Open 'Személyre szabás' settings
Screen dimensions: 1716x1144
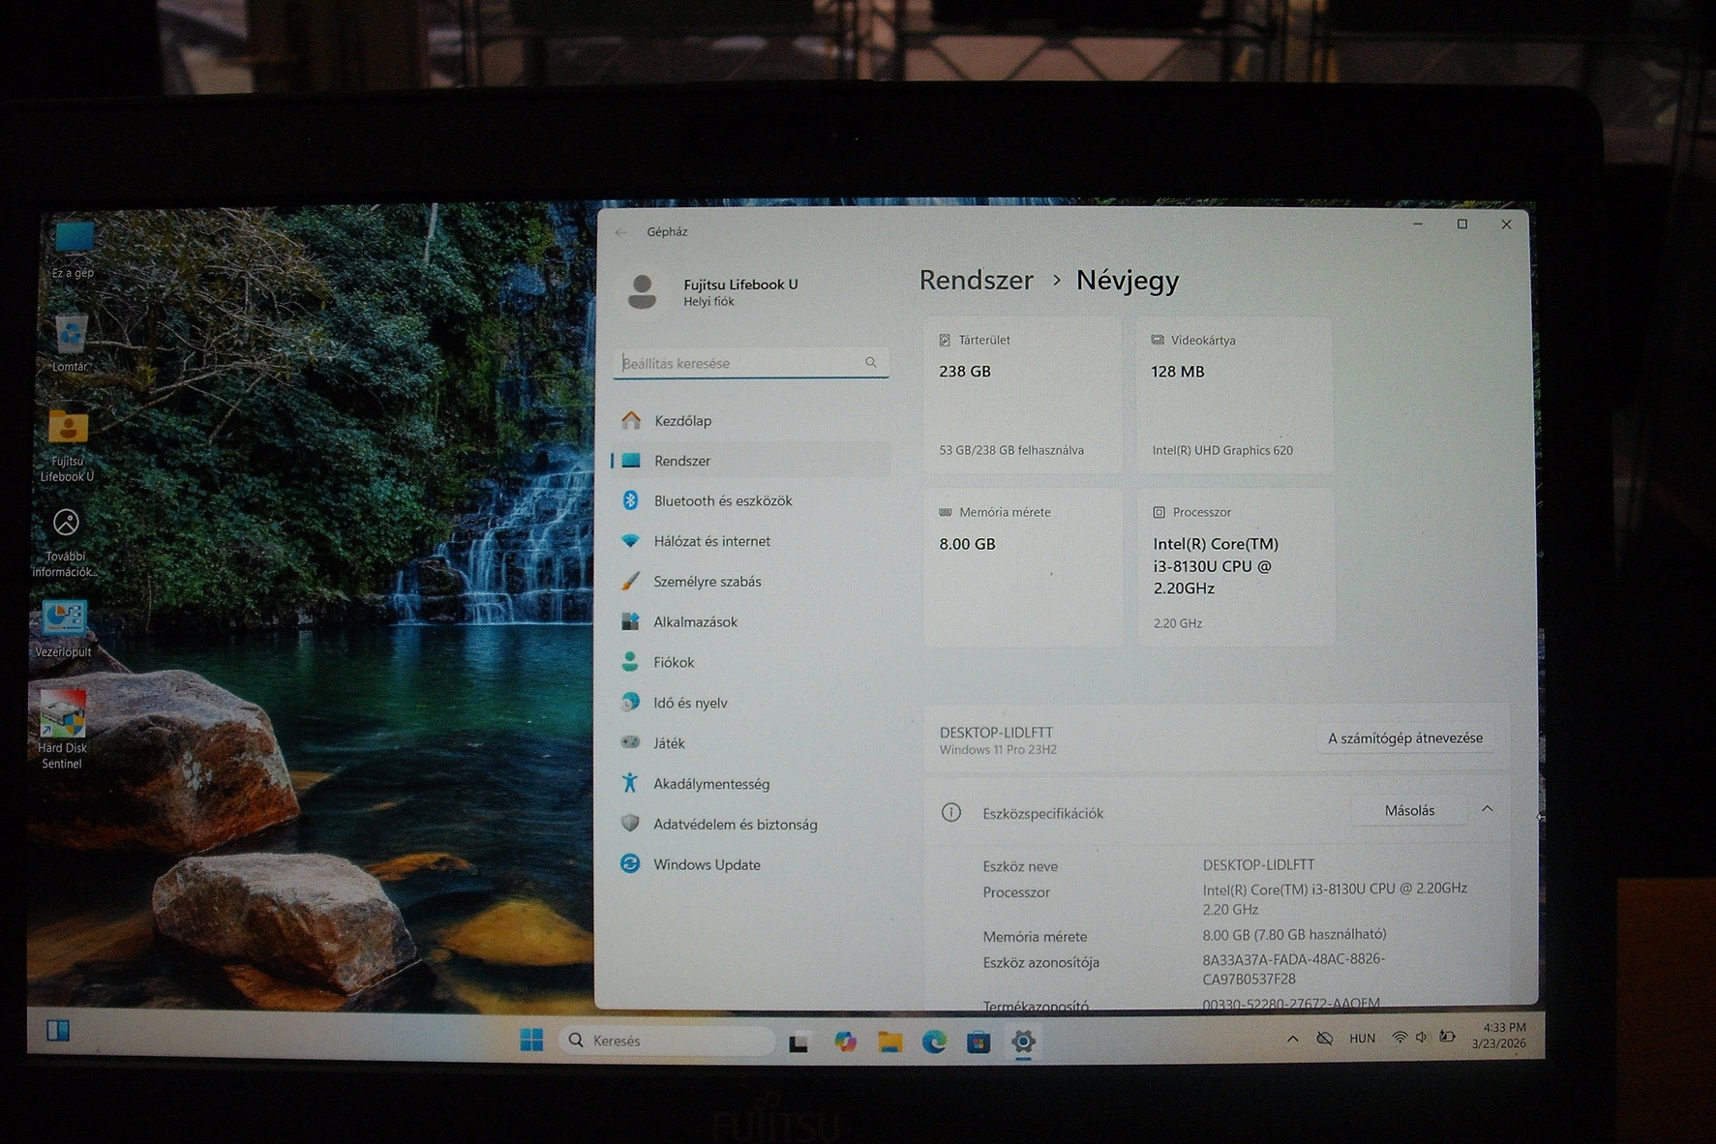[x=751, y=582]
